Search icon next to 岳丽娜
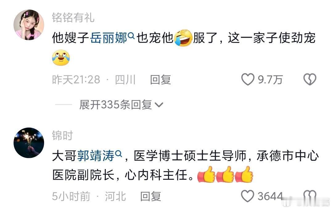Viewport: 333px width, 210px height. (131, 36)
